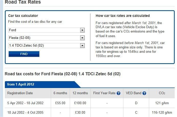Click 'How car tax rates are calculated' heading
Screen dimensions: 177x117
(x=123, y=16)
